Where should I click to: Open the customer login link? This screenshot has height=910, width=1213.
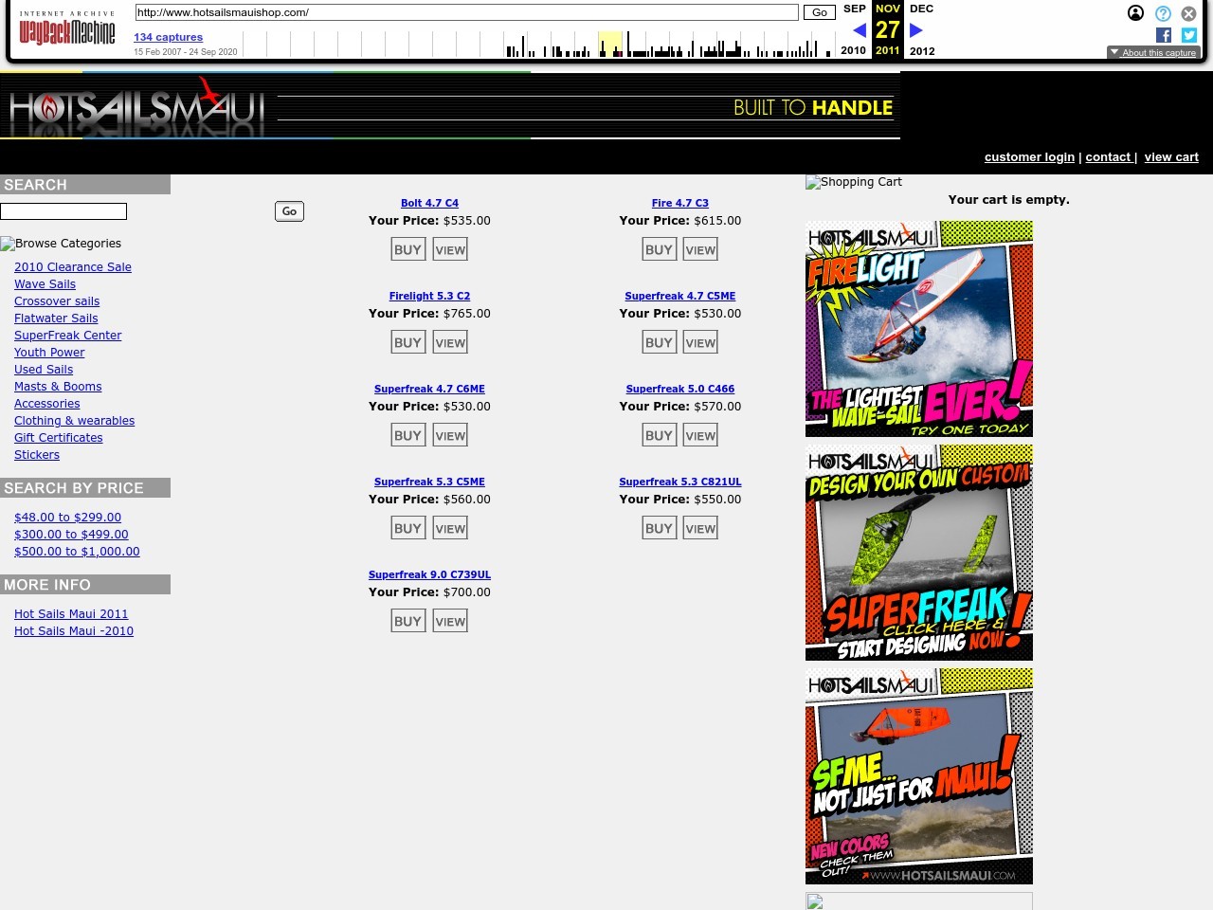tap(1029, 157)
